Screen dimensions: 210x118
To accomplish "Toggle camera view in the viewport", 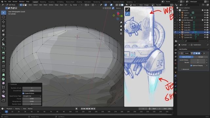I will [x=121, y=30].
